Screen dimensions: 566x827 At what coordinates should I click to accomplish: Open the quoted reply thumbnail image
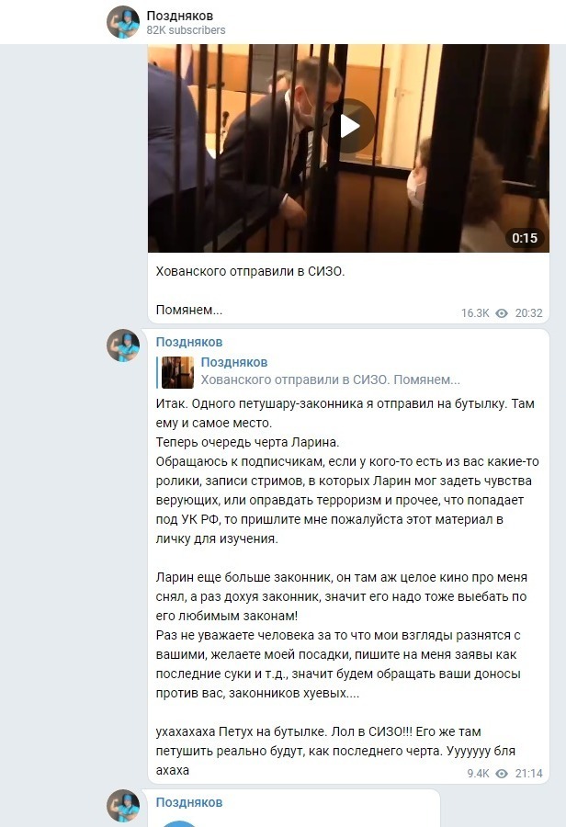tap(177, 372)
